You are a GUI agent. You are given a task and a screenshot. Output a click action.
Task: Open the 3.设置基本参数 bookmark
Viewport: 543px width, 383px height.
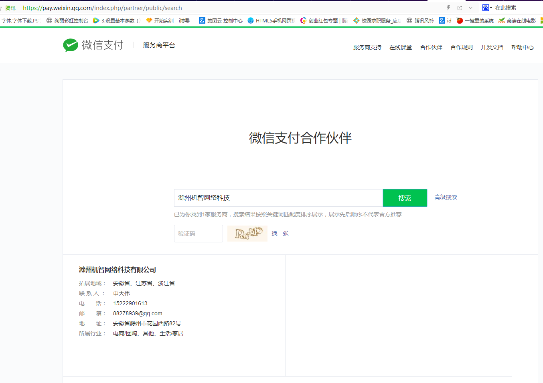point(116,20)
